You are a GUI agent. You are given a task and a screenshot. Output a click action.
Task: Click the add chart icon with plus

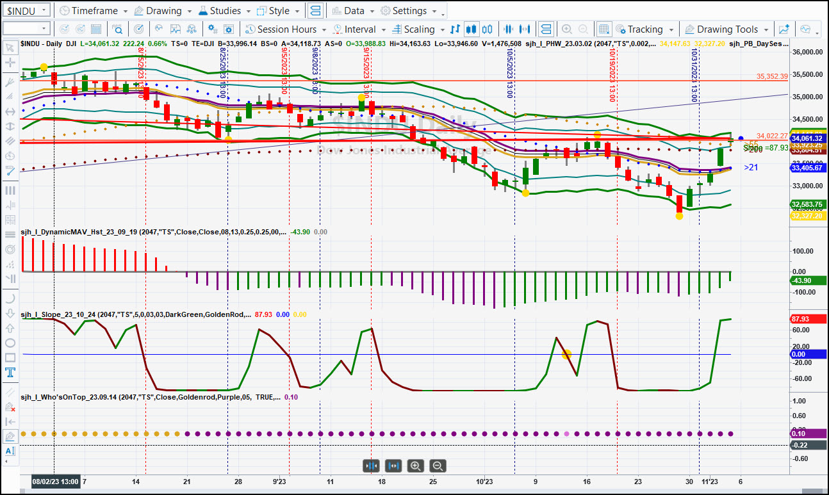click(x=784, y=29)
